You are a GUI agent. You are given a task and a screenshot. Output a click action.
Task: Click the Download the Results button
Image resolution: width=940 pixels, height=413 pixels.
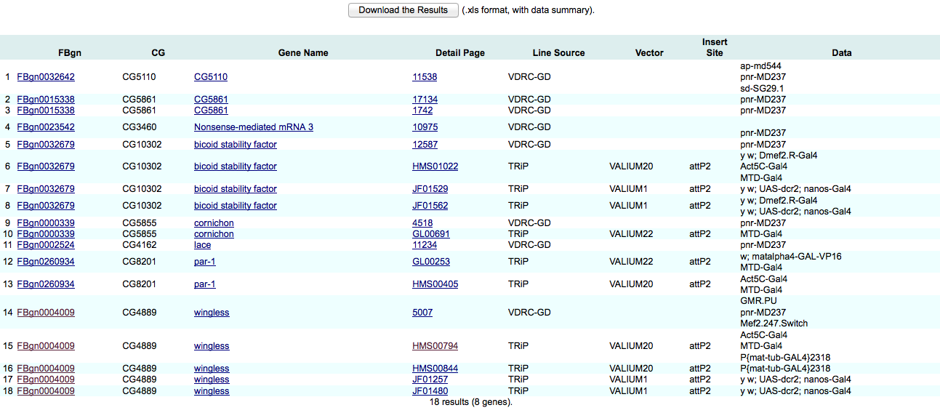(403, 10)
